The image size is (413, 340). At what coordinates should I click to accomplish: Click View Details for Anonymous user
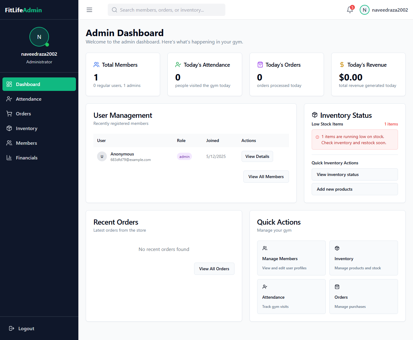(257, 156)
